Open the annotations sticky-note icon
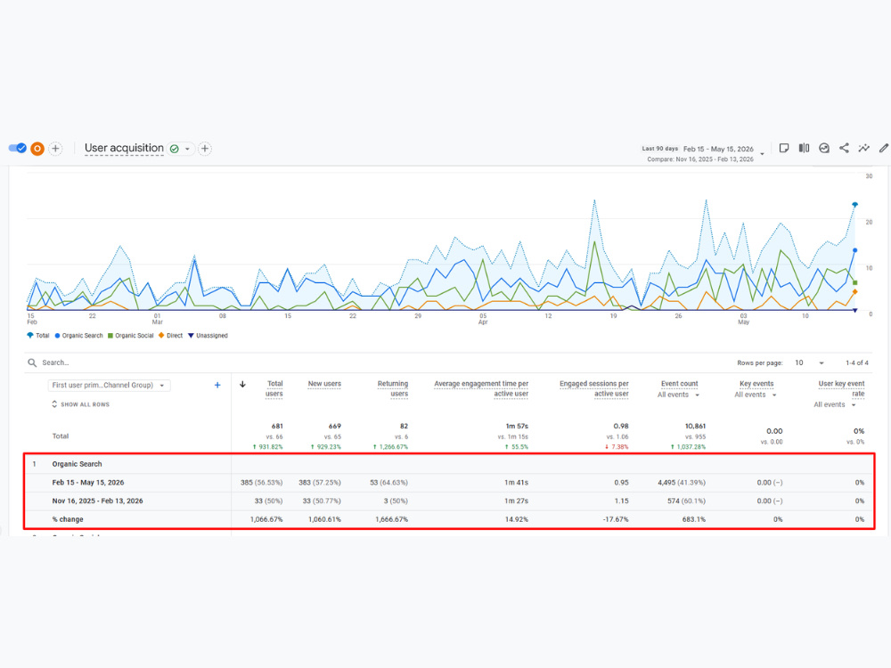Viewport: 891px width, 668px height. point(784,148)
